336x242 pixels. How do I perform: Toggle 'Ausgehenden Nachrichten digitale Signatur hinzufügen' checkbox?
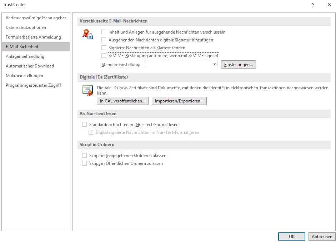click(x=104, y=40)
